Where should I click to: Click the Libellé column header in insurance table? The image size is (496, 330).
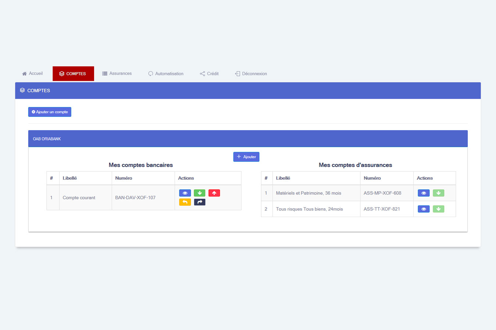click(x=283, y=178)
